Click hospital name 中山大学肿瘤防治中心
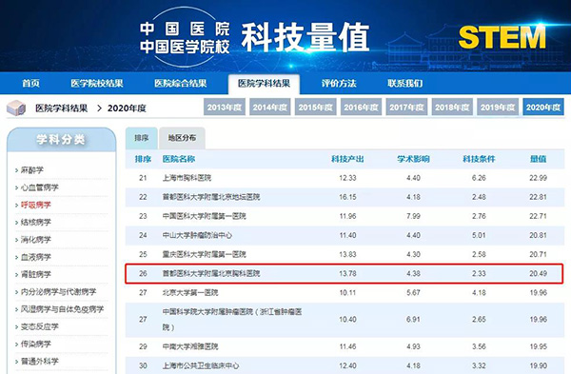 pyautogui.click(x=197, y=235)
